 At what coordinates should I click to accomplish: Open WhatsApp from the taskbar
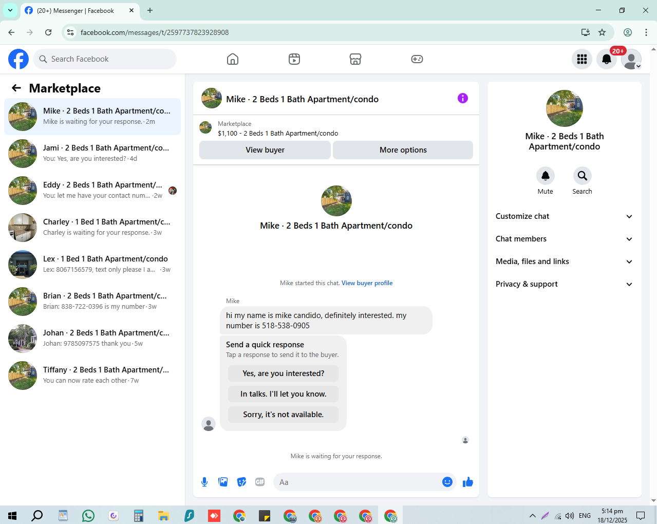[x=88, y=515]
